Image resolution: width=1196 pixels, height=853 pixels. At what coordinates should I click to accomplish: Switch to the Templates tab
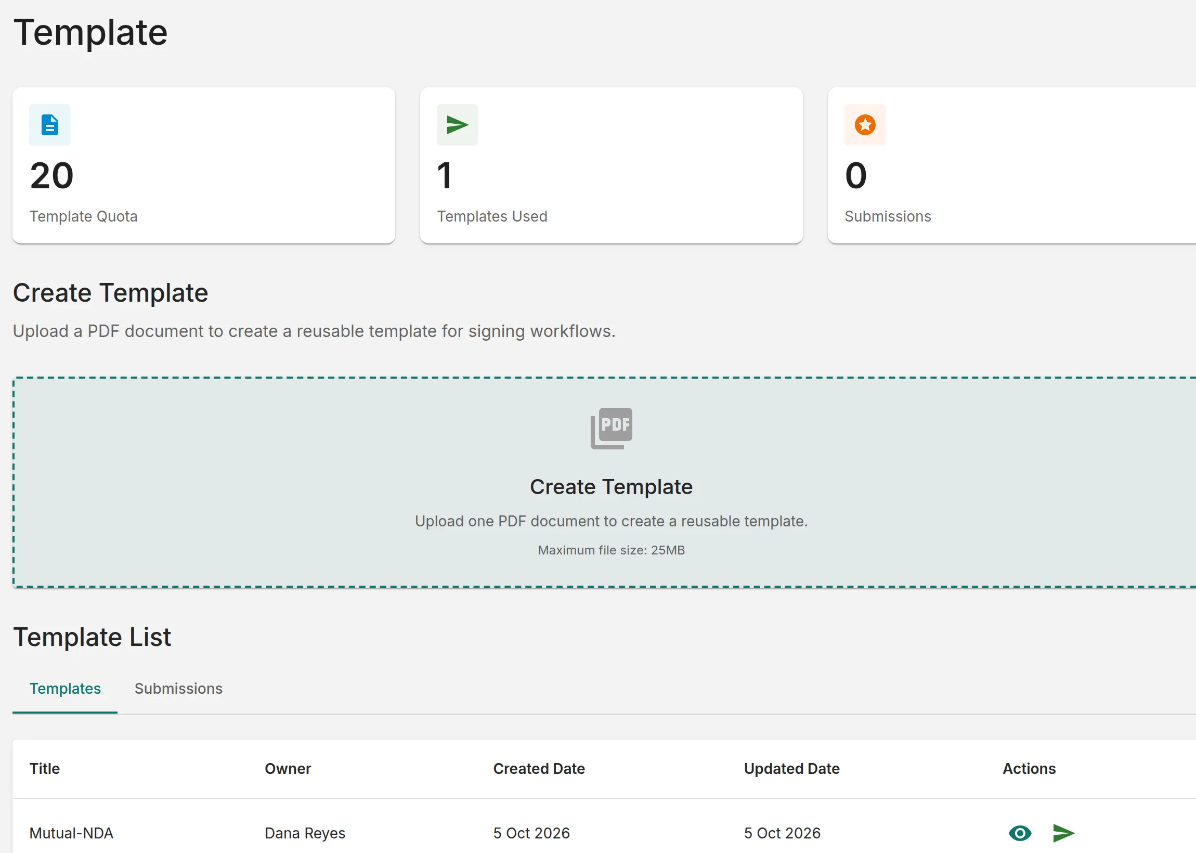65,688
